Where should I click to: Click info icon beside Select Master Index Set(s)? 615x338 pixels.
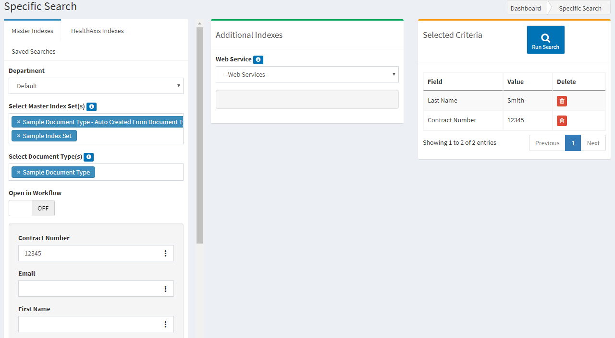pos(92,107)
